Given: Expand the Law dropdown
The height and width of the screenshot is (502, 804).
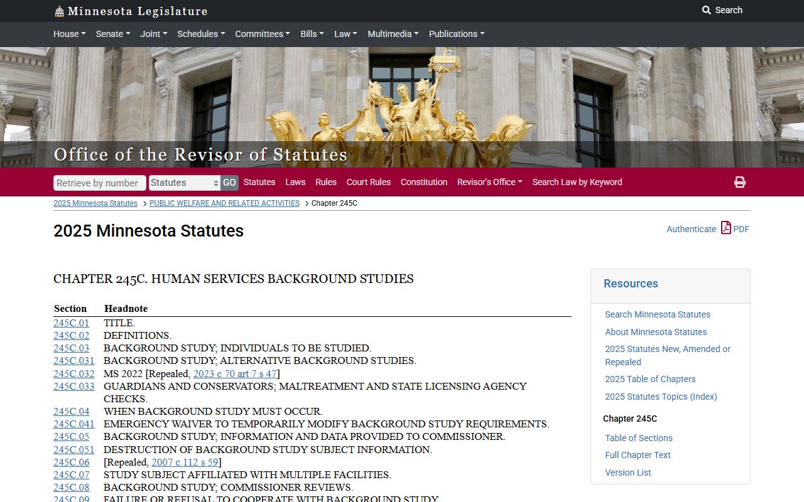Looking at the screenshot, I should click(x=345, y=34).
